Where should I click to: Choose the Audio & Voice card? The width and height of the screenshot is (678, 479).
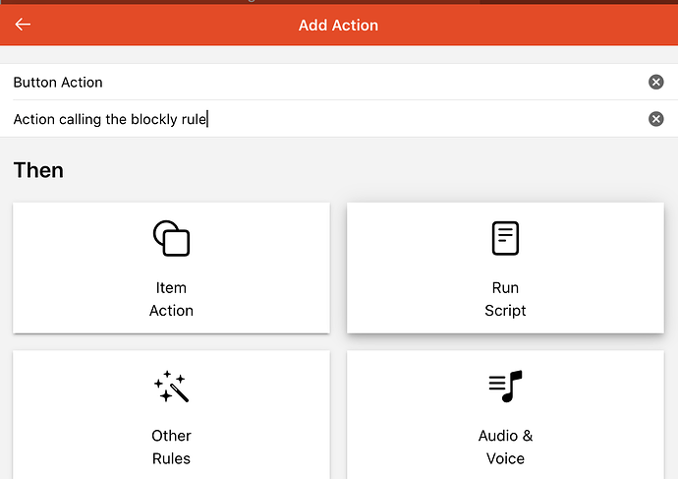pos(505,414)
